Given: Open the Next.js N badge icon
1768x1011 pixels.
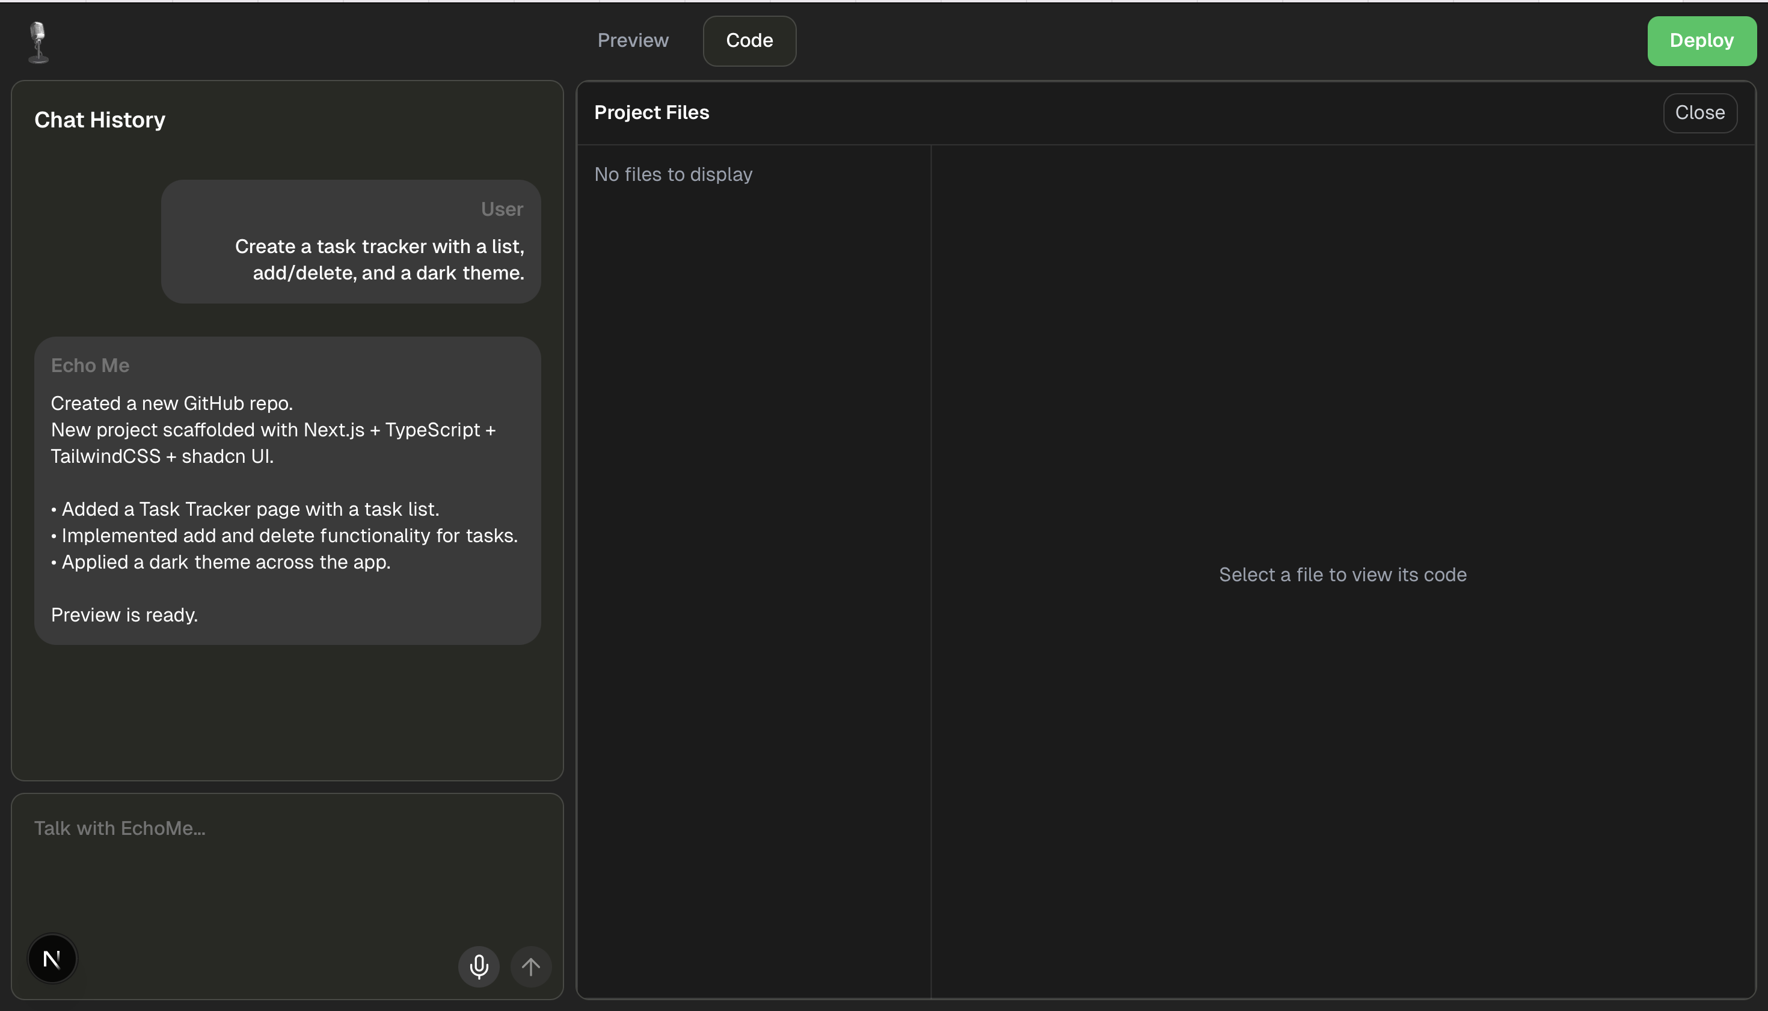Looking at the screenshot, I should tap(52, 959).
